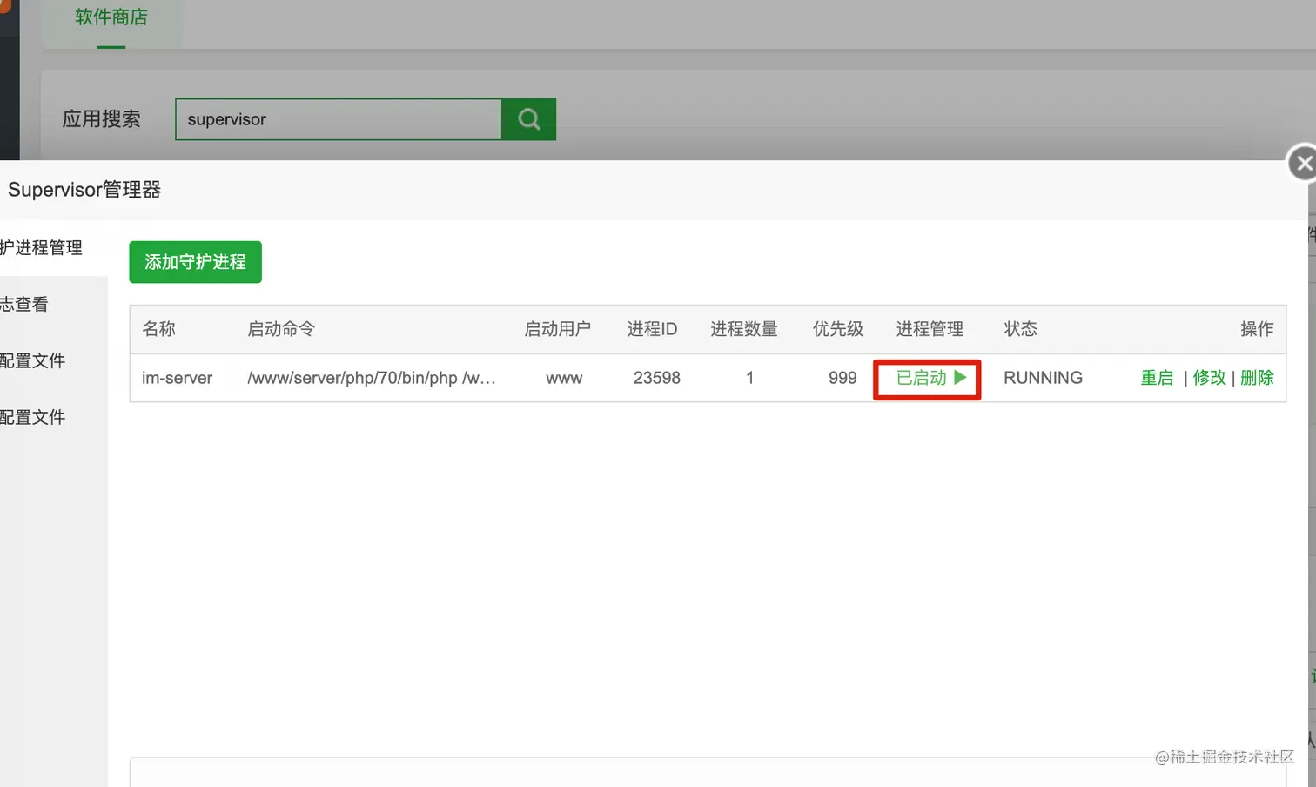Click the 启动命令 column header
The height and width of the screenshot is (787, 1316).
click(281, 329)
